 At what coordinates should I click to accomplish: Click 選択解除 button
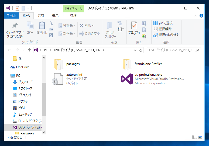pyautogui.click(x=162, y=29)
